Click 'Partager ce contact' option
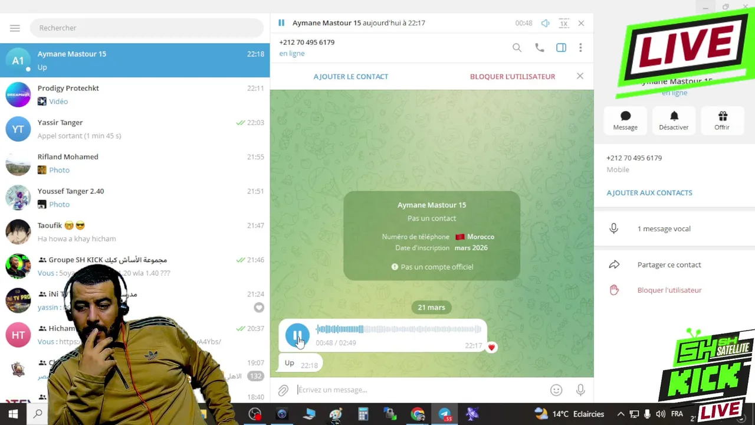The height and width of the screenshot is (425, 755). pos(674,264)
